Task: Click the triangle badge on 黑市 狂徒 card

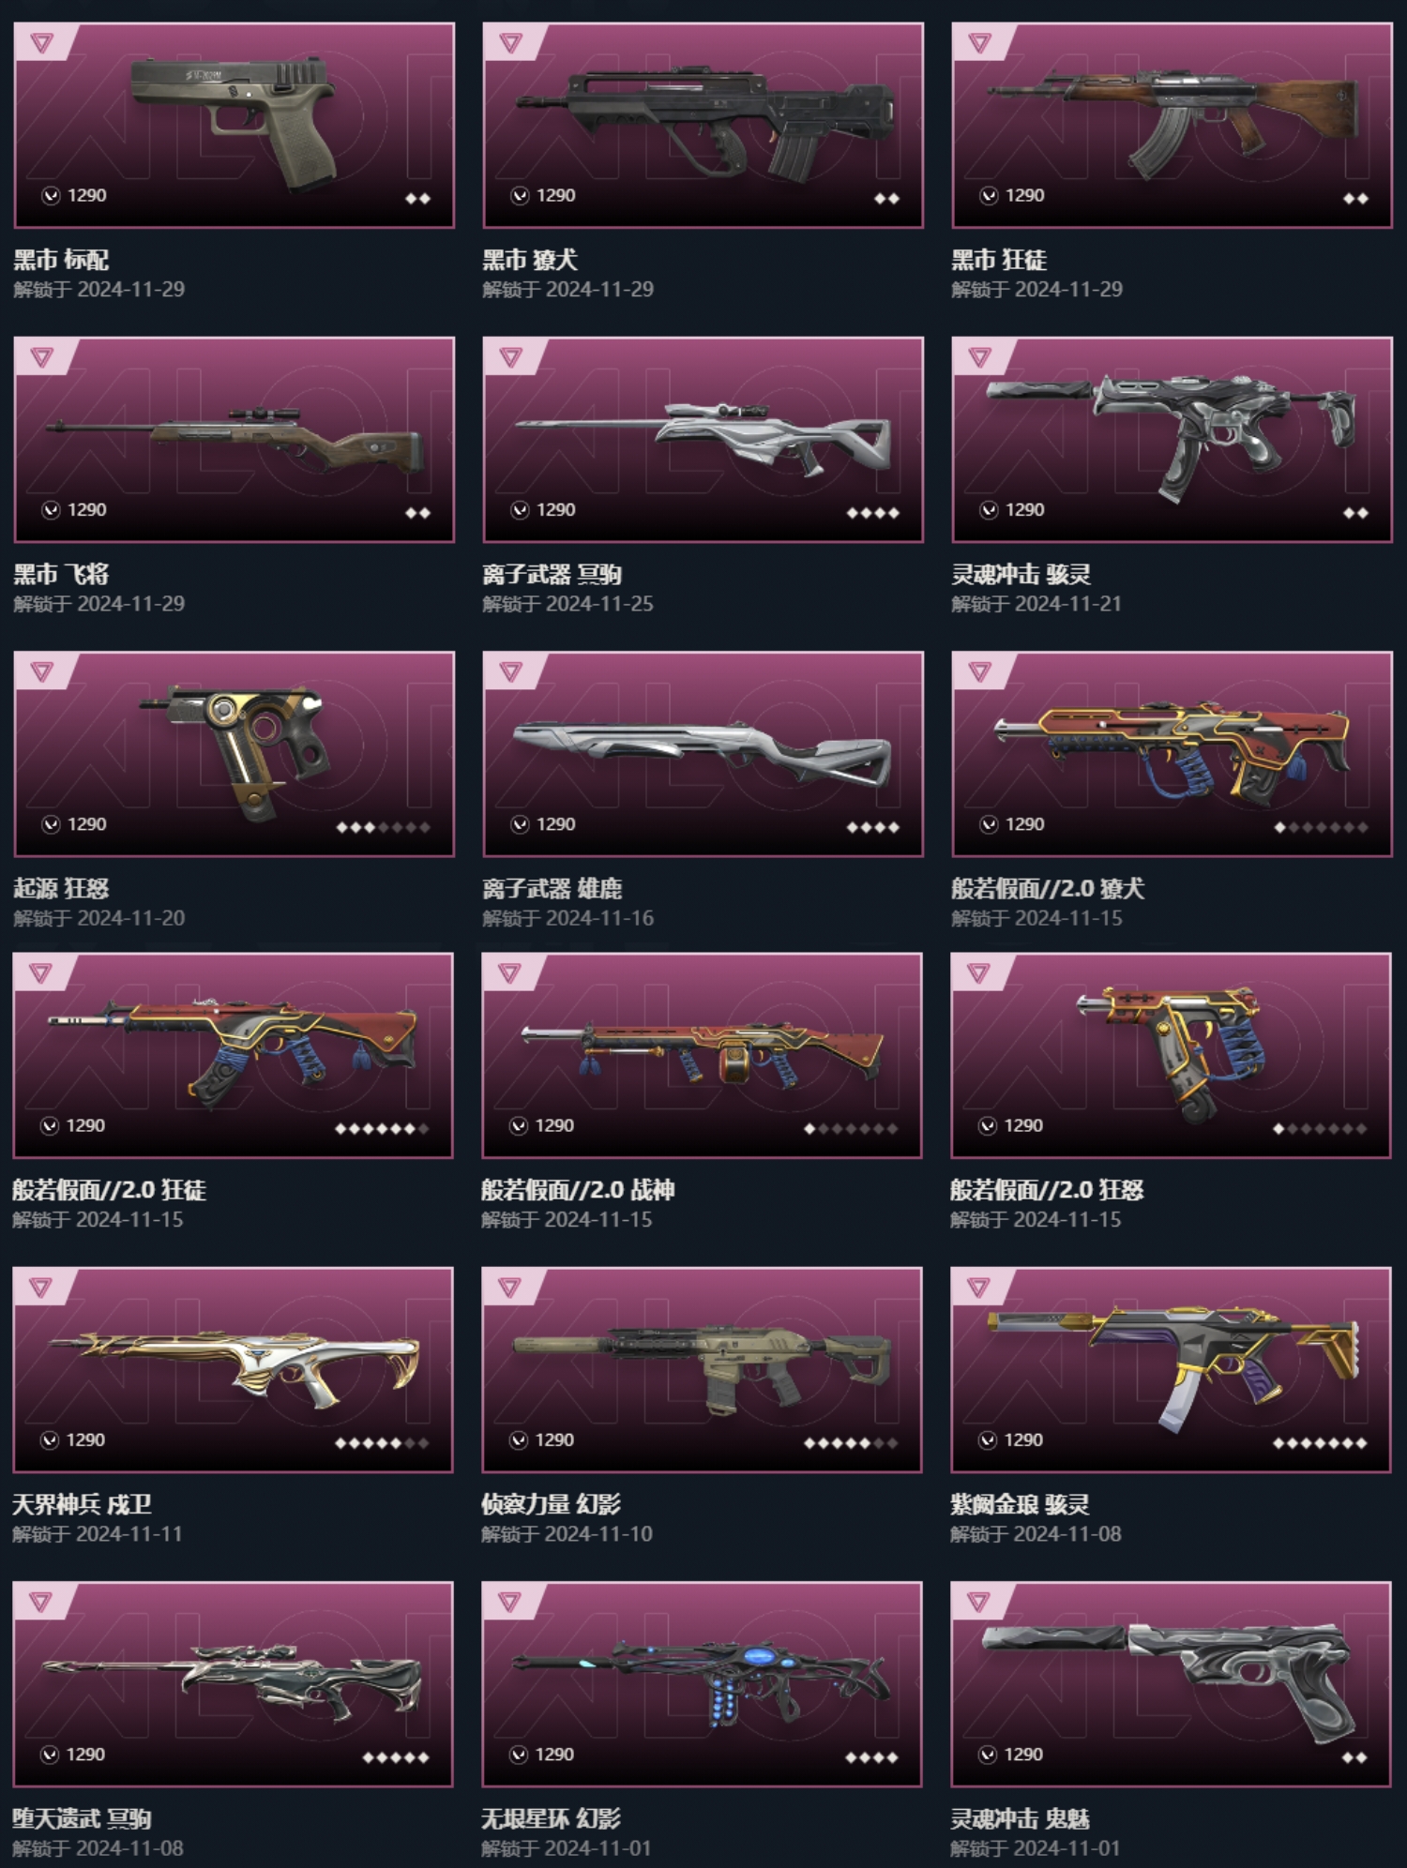Action: 979,42
